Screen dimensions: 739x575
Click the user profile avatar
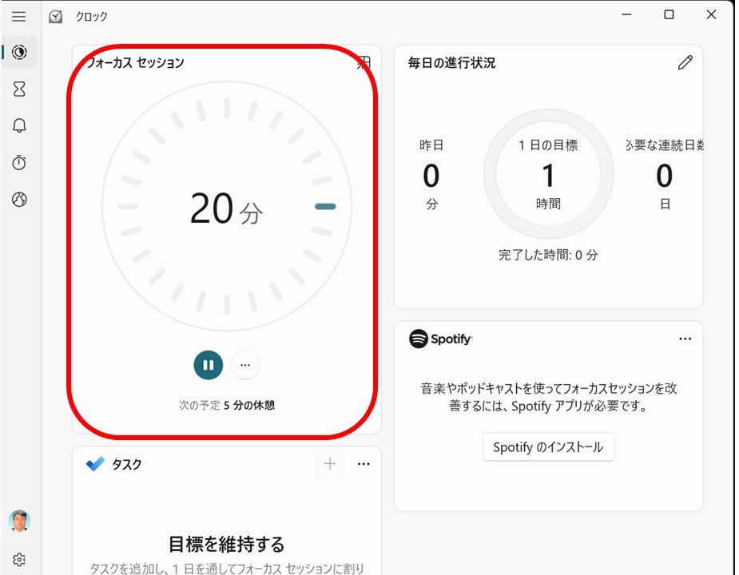coord(19,521)
